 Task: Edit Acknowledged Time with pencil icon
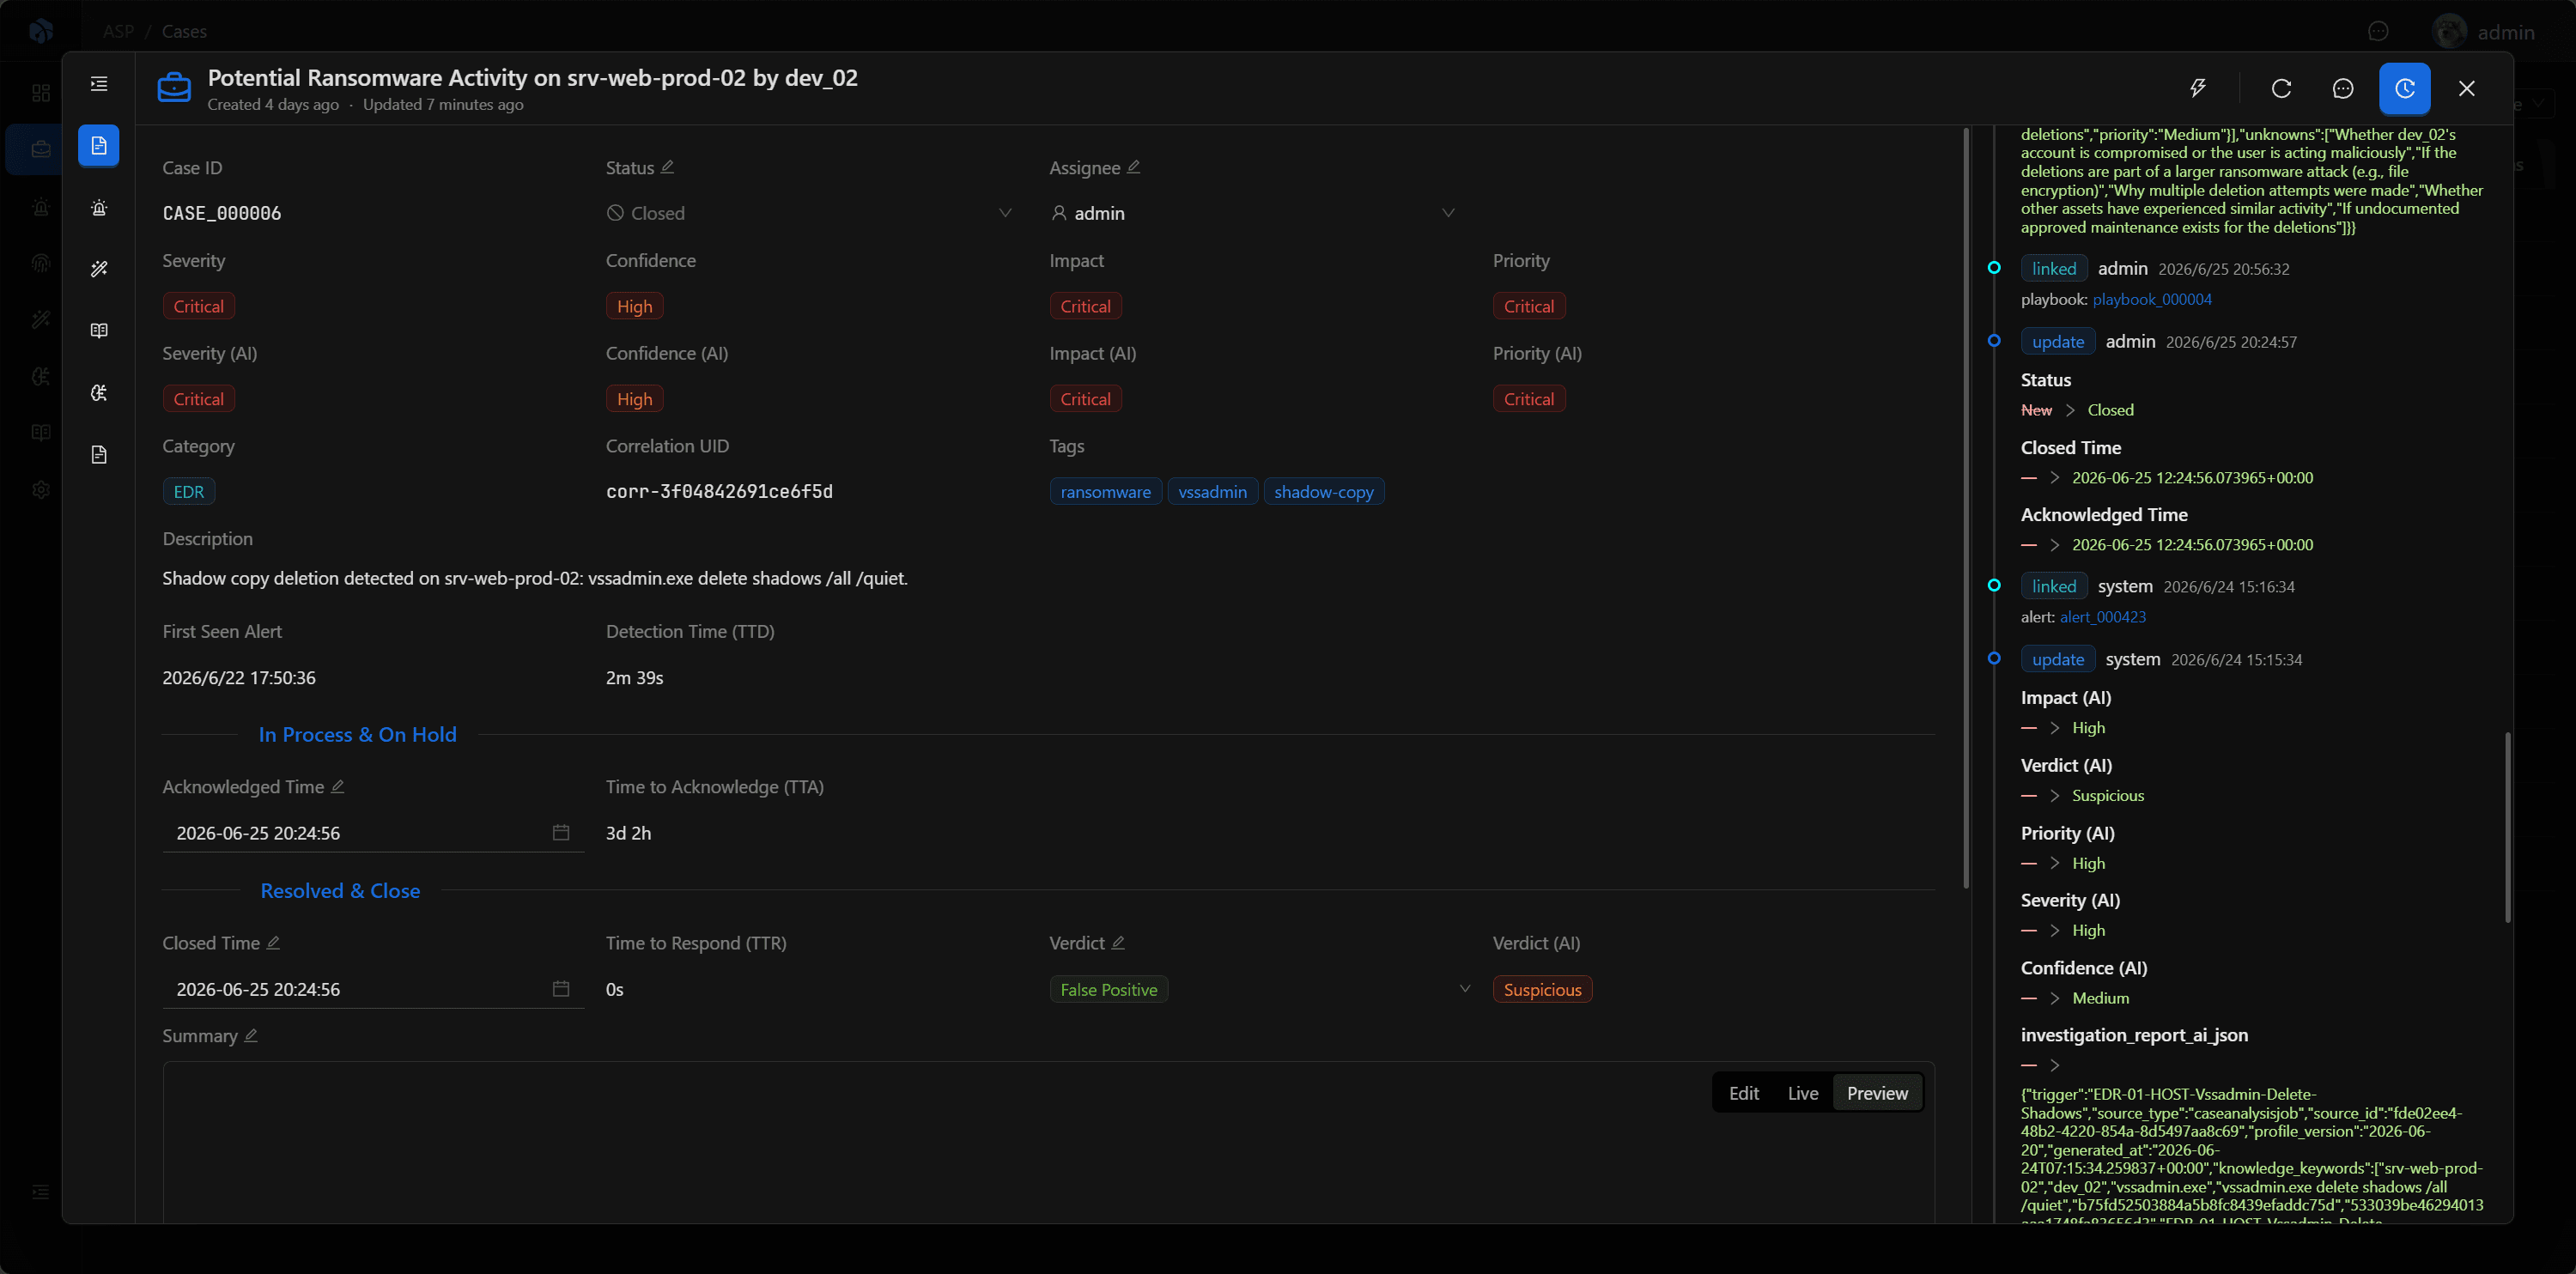337,787
